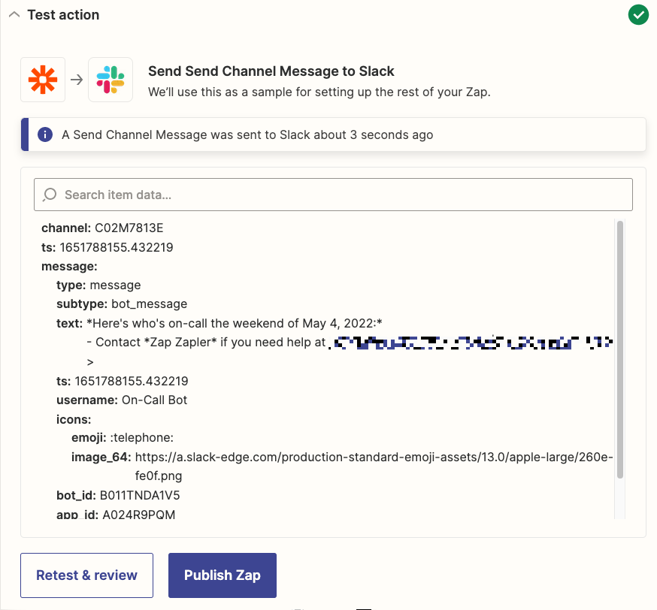Select the username On-Call Bot row
The image size is (657, 610).
122,400
